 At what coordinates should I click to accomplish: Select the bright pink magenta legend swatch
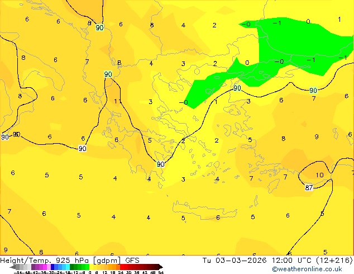pos(45,267)
